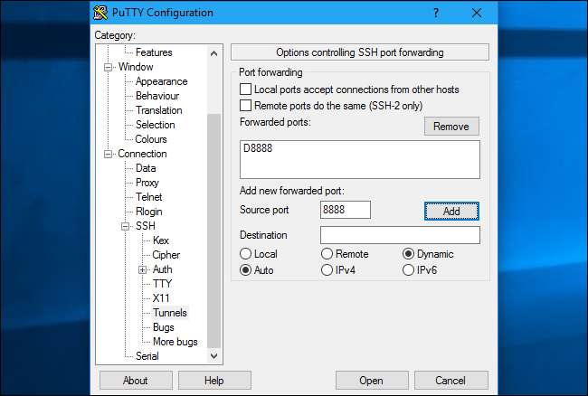Click the Destination text field
Image resolution: width=588 pixels, height=396 pixels.
point(400,235)
